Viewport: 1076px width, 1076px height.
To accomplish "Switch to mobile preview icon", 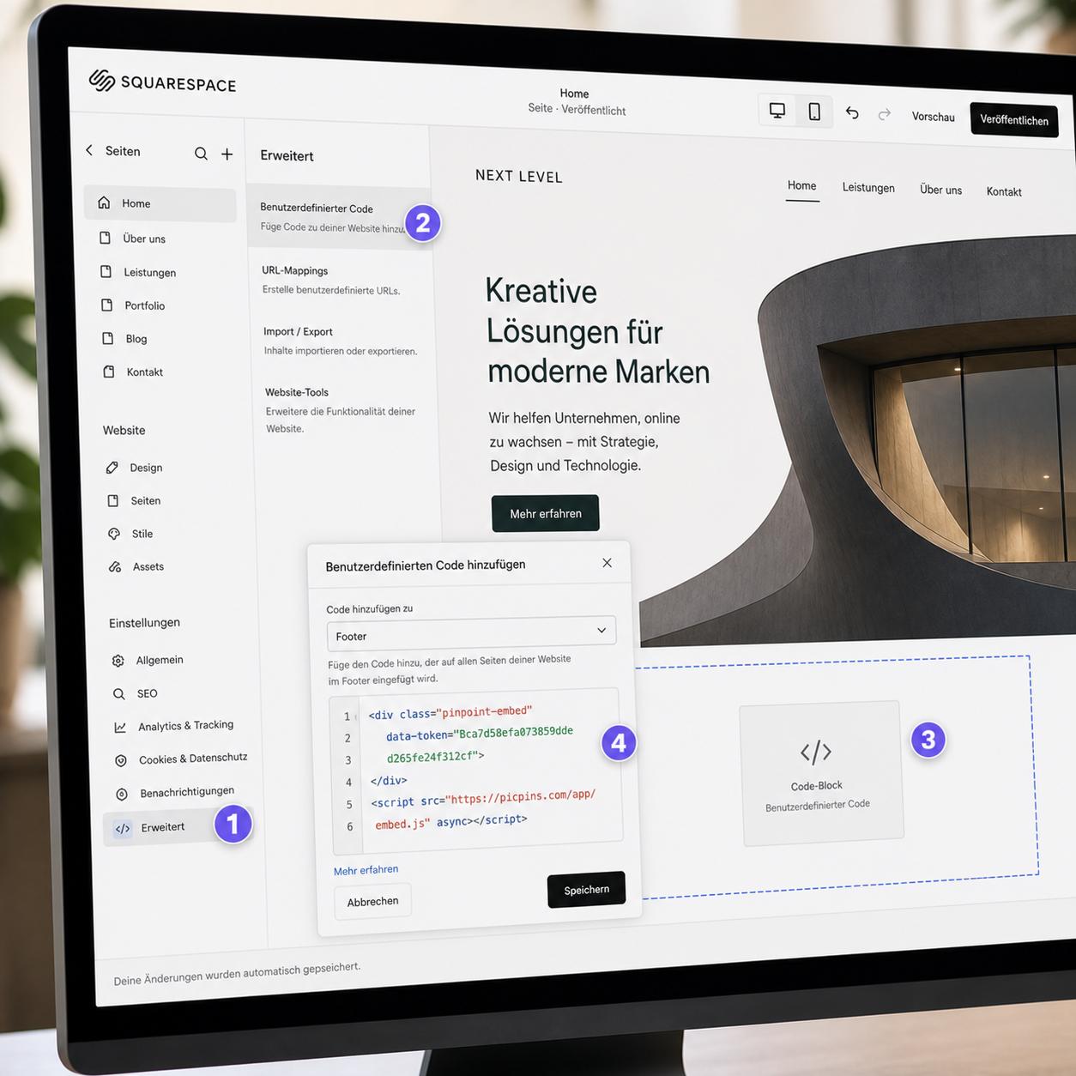I will pyautogui.click(x=814, y=112).
